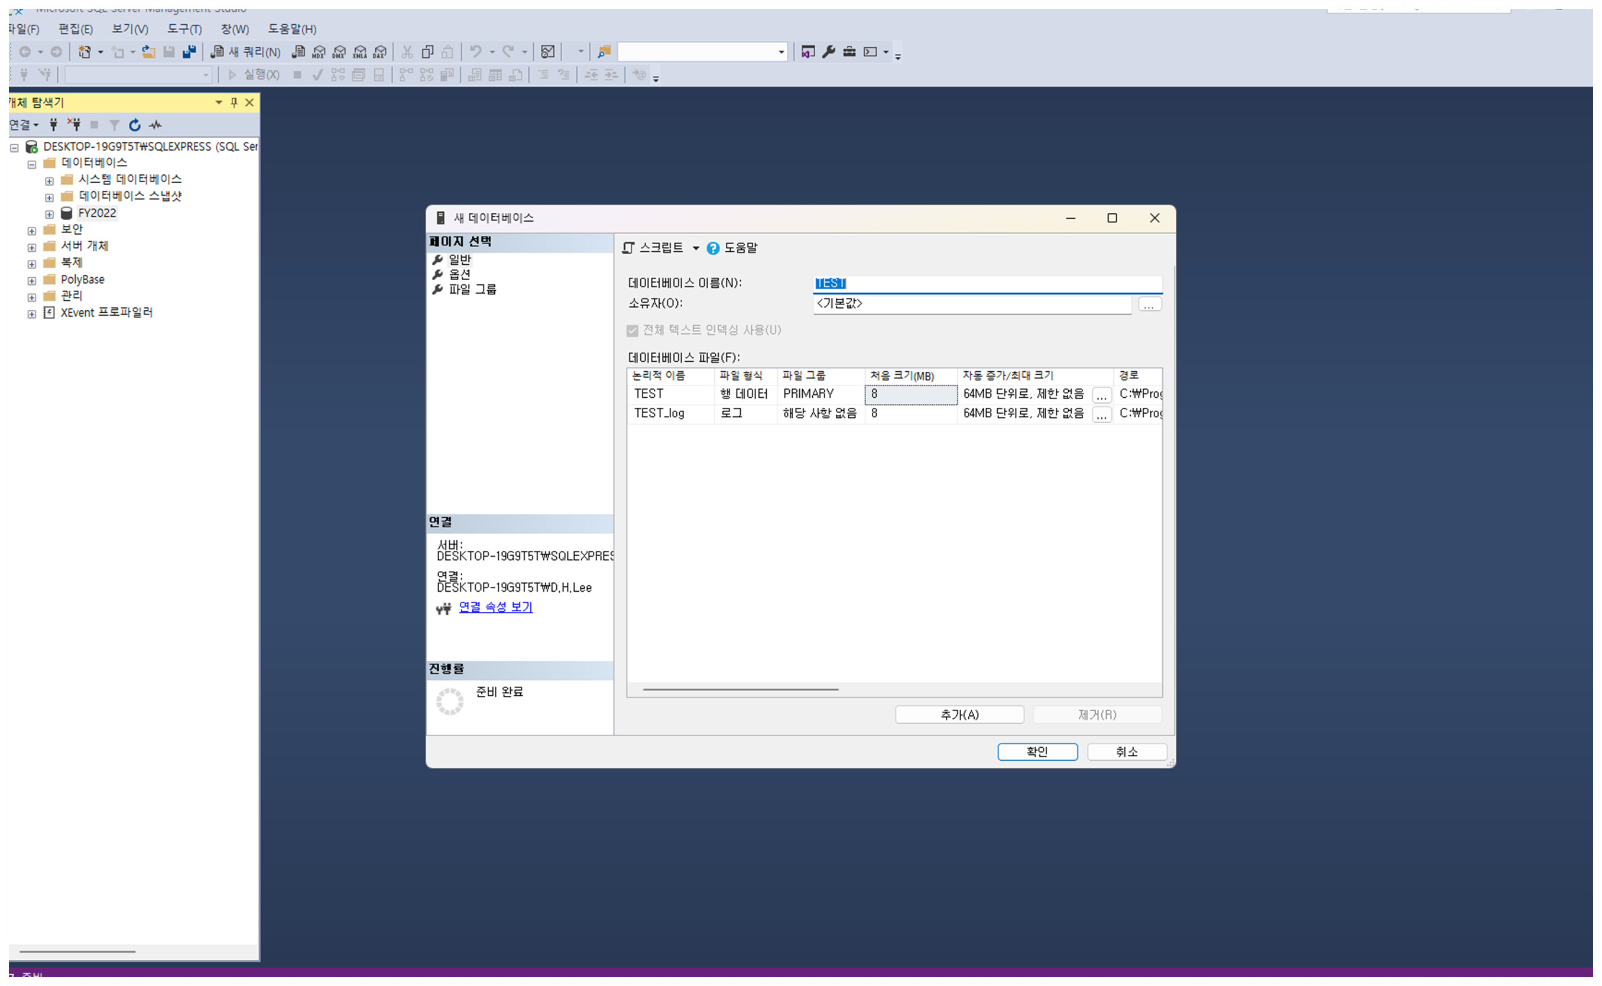Screen dimensions: 1602x986
Task: Toggle the full-text indexing checkbox
Action: pos(633,331)
